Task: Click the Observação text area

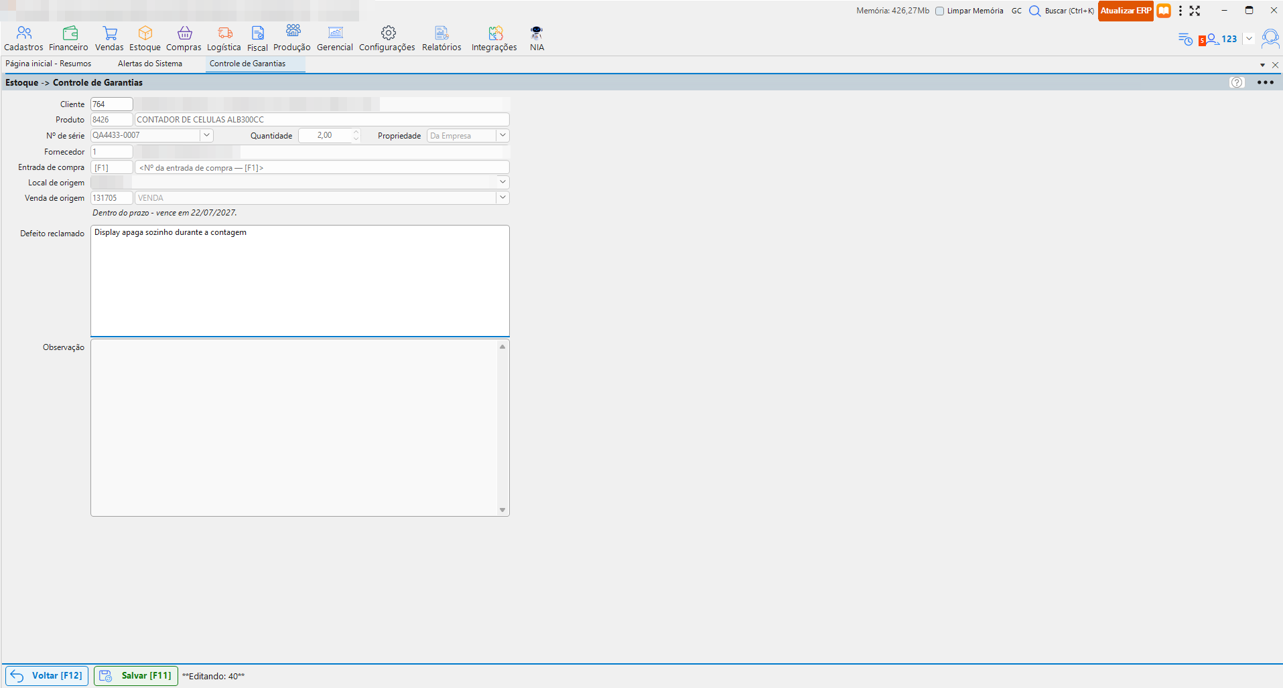Action: 295,428
